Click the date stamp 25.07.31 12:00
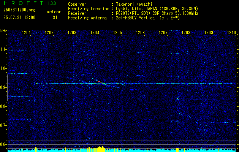239x152 pixels. [19, 17]
